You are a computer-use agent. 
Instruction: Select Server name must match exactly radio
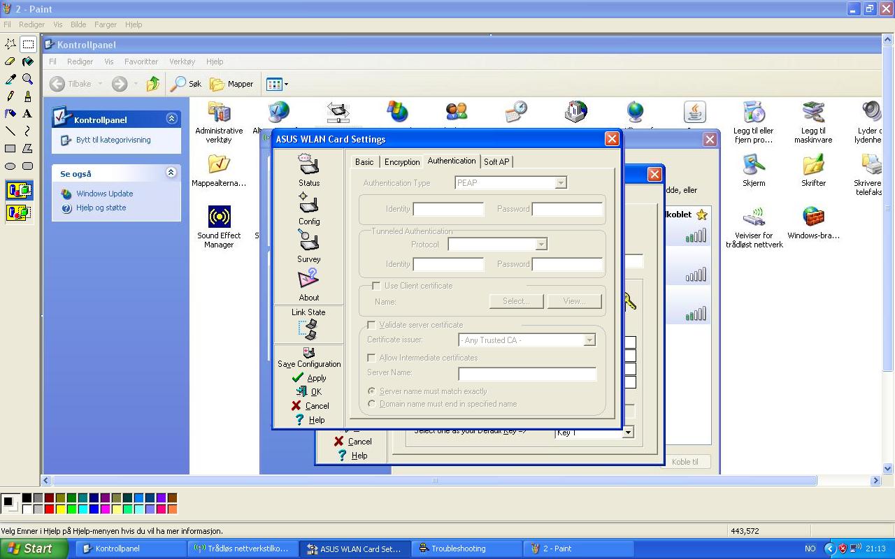[x=371, y=391]
